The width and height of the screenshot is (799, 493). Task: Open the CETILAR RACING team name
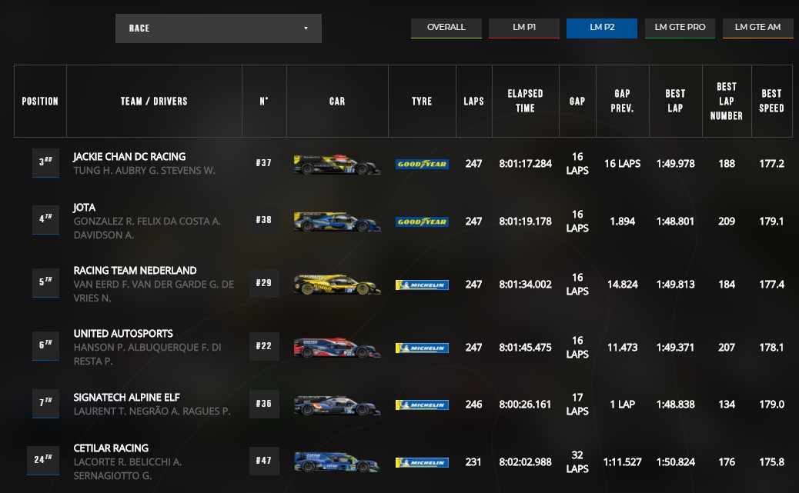[x=111, y=448]
